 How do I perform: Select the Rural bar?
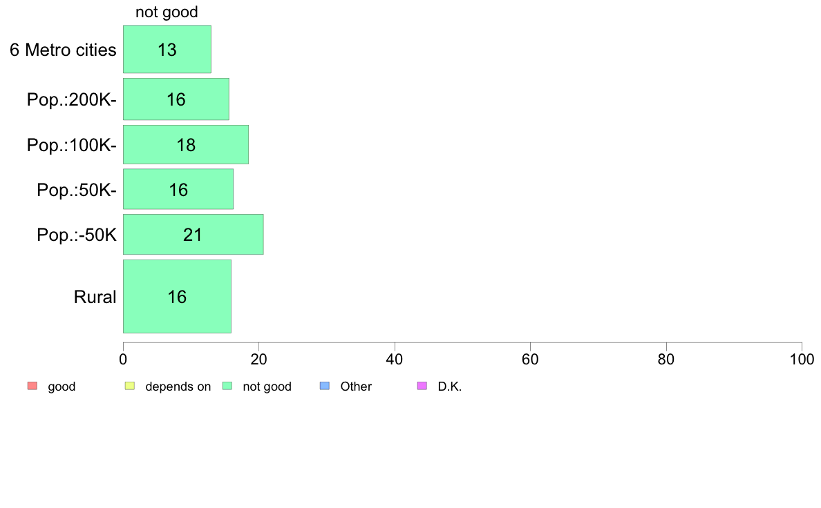pyautogui.click(x=177, y=296)
